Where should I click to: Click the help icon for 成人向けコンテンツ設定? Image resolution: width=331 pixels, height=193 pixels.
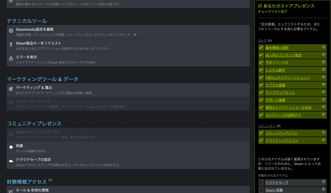pos(323,54)
